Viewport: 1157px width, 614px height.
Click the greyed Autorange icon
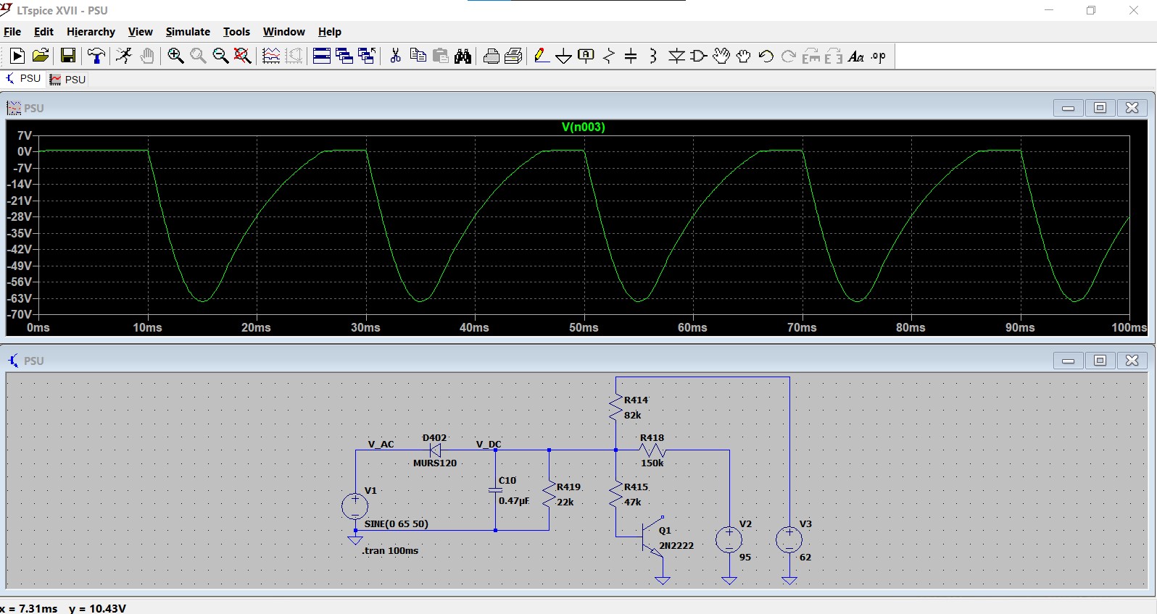294,56
